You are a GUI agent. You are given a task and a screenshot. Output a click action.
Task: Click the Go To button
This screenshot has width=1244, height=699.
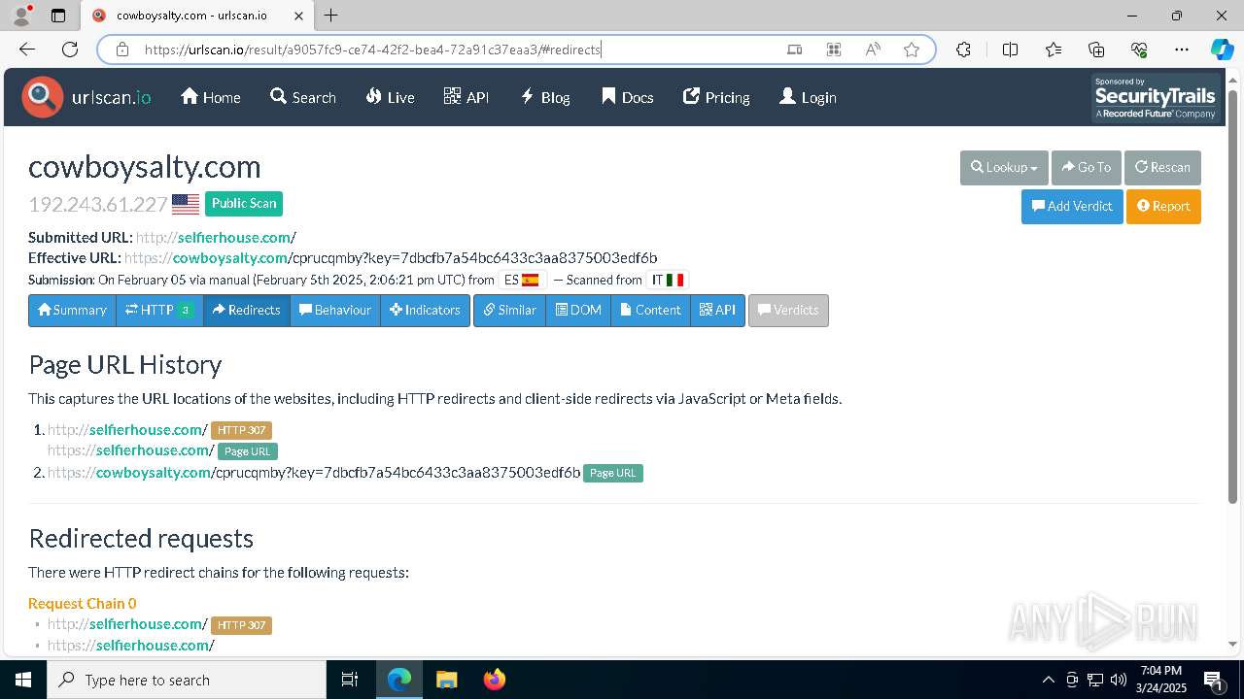click(1087, 167)
